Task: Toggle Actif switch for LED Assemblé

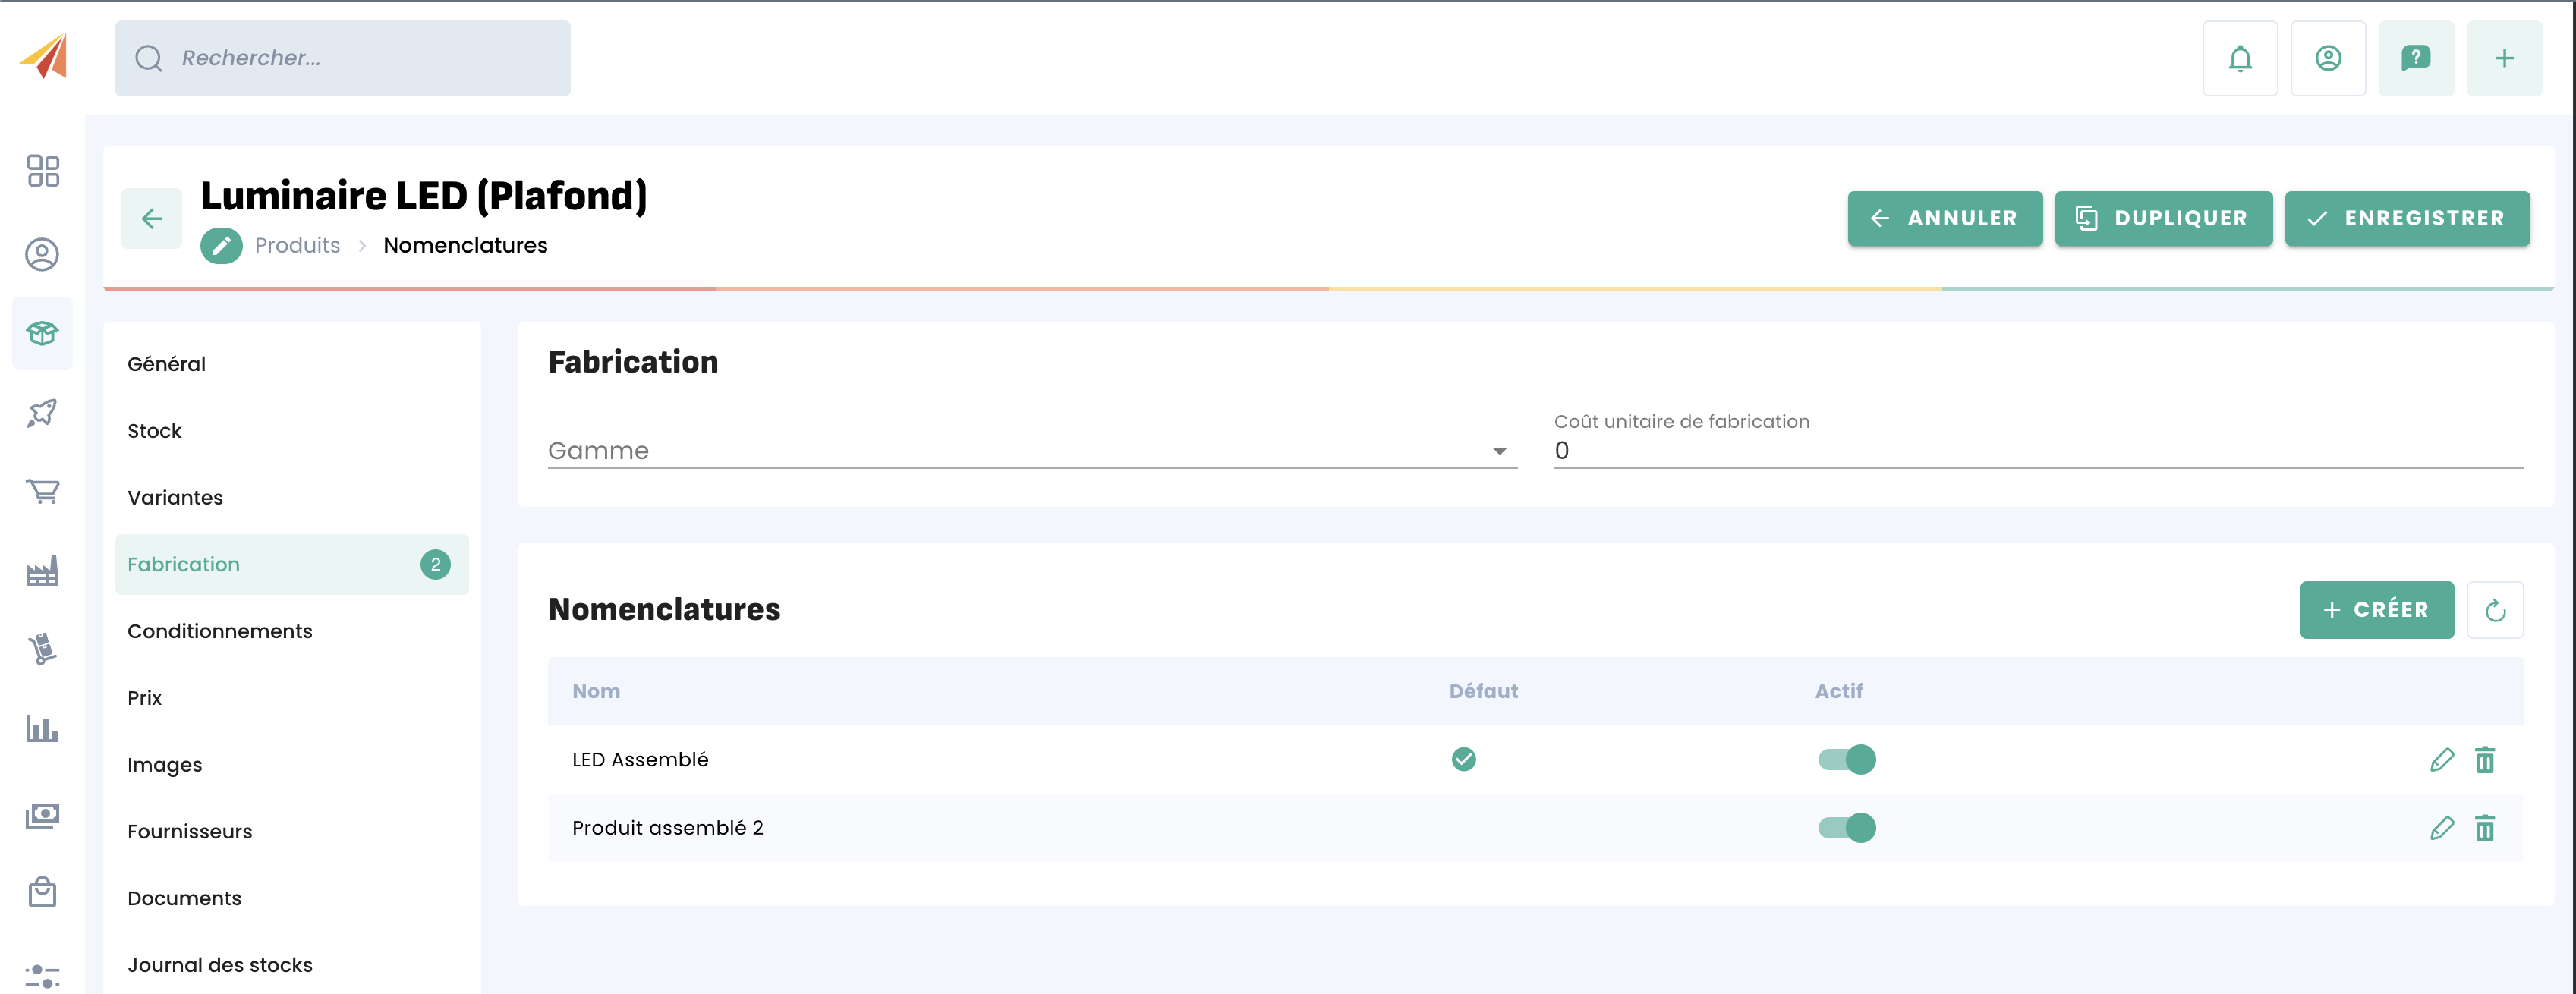Action: [1846, 760]
